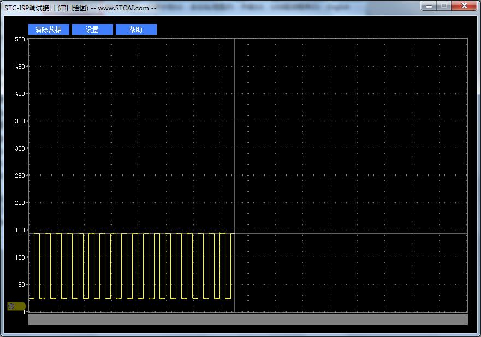Click the 50 label on the Y axis
Viewport: 481px width, 337px height.
(21, 285)
